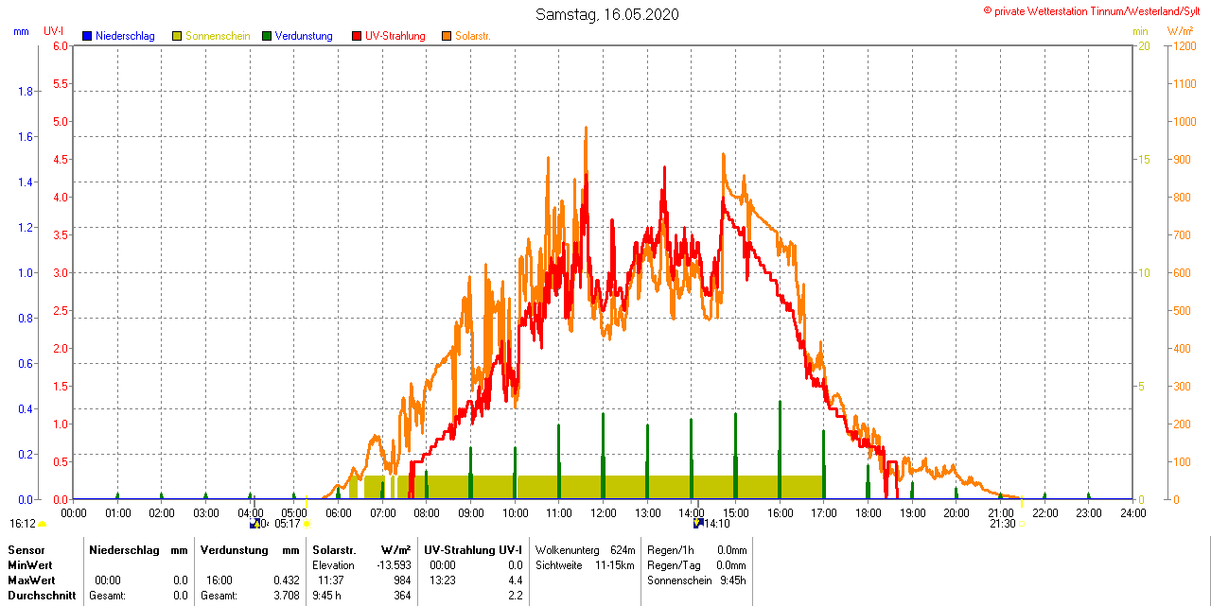The height and width of the screenshot is (606, 1211).
Task: Click the UV average value 2.2
Action: click(516, 596)
